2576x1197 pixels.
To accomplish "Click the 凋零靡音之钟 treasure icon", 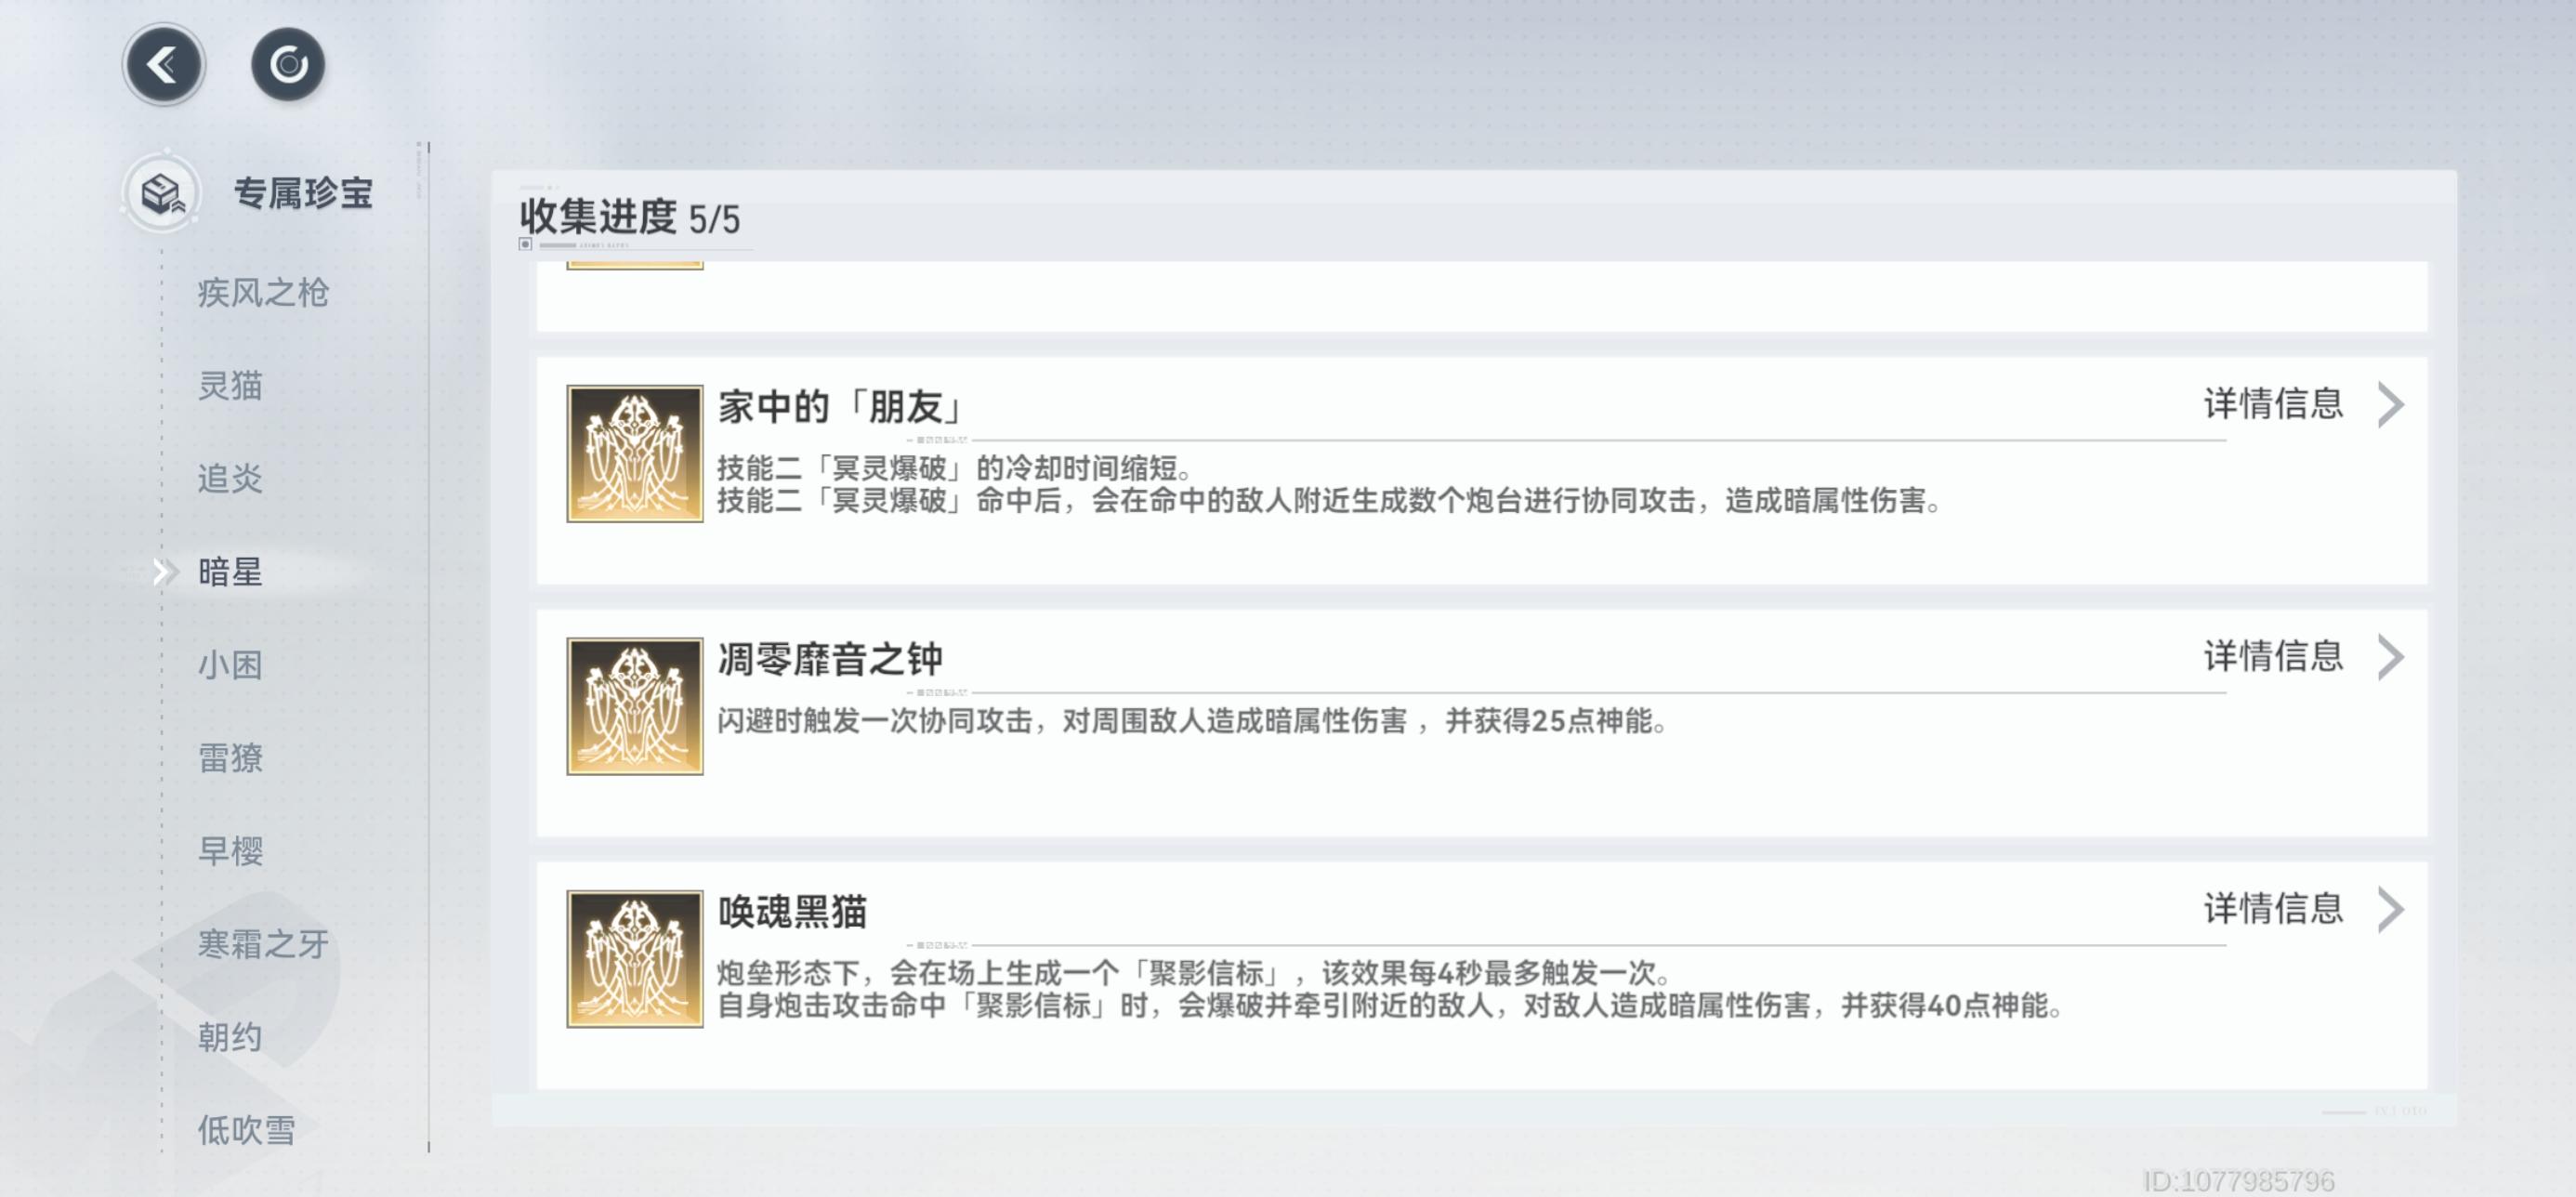I will coord(635,707).
